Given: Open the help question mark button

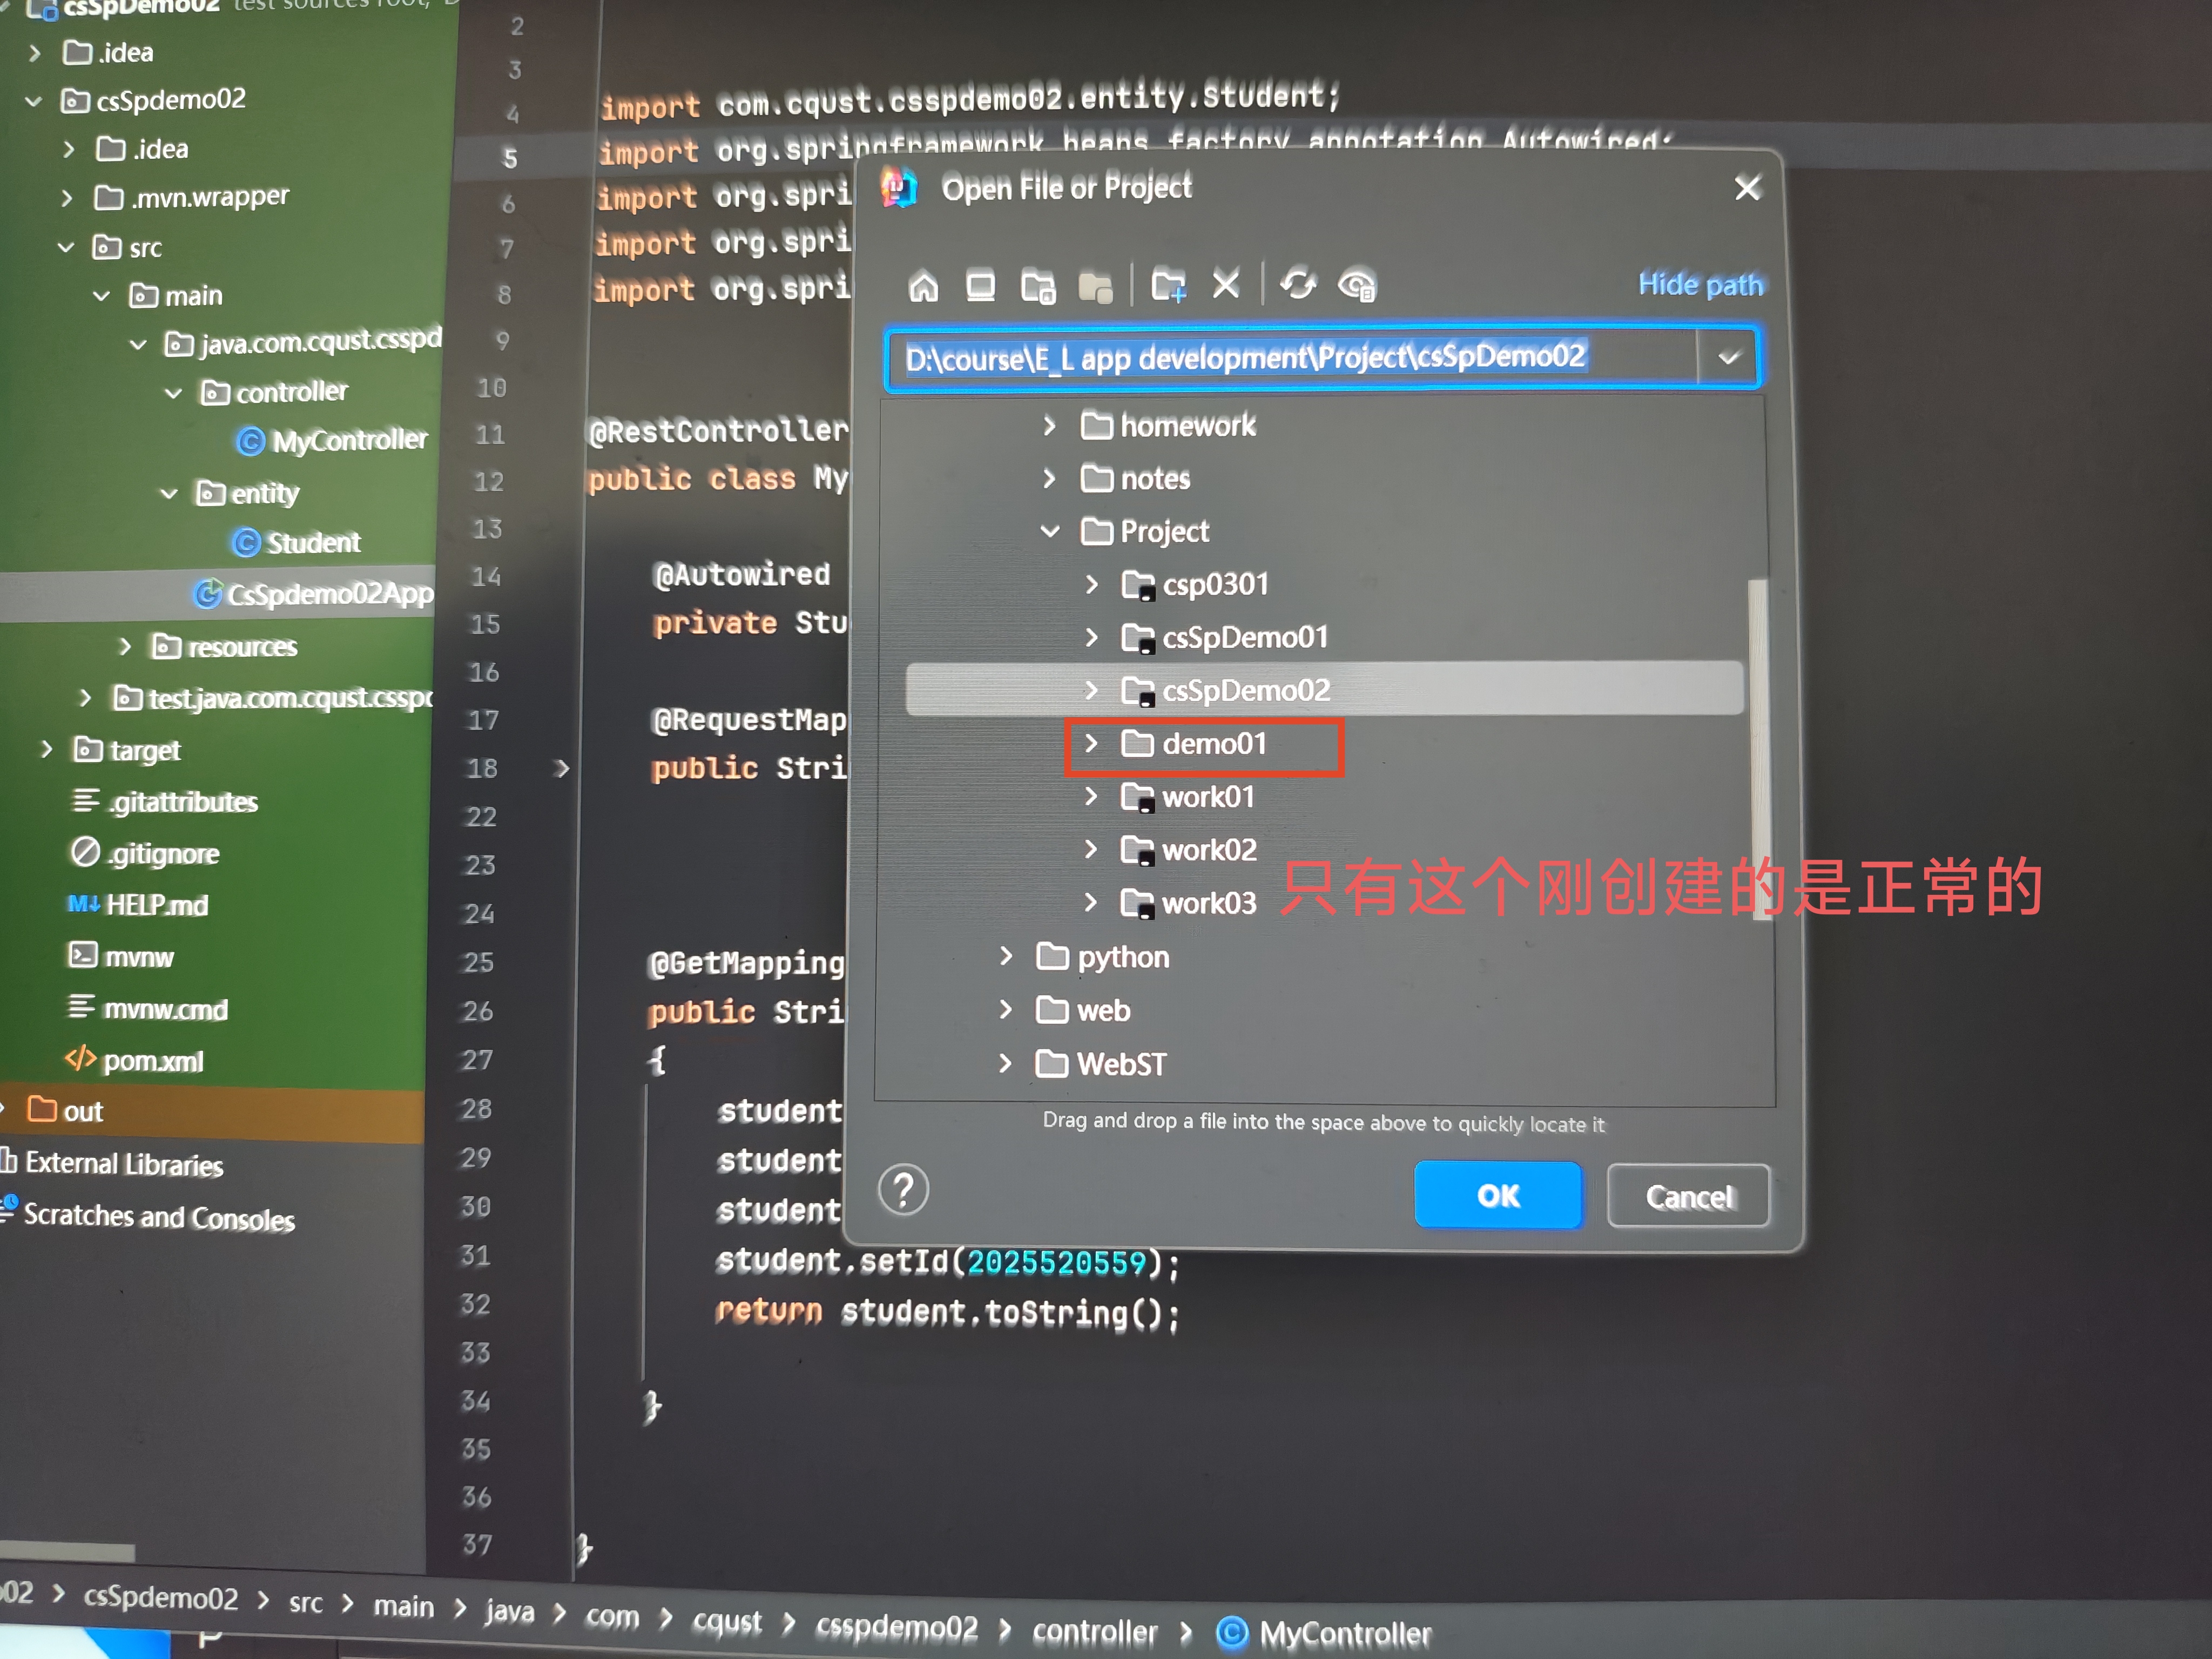Looking at the screenshot, I should coord(903,1190).
